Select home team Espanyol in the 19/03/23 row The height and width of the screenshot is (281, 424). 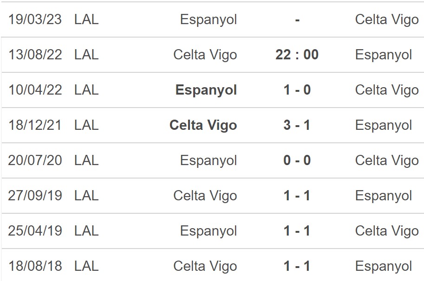coord(209,19)
